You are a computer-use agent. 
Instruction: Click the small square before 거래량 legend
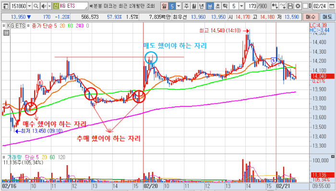(x=4, y=157)
